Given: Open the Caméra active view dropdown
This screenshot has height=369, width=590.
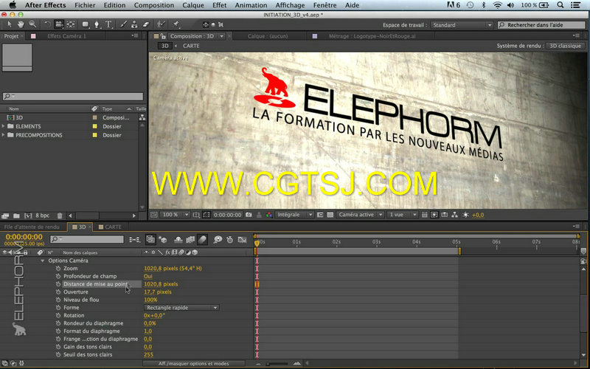Looking at the screenshot, I should (360, 215).
